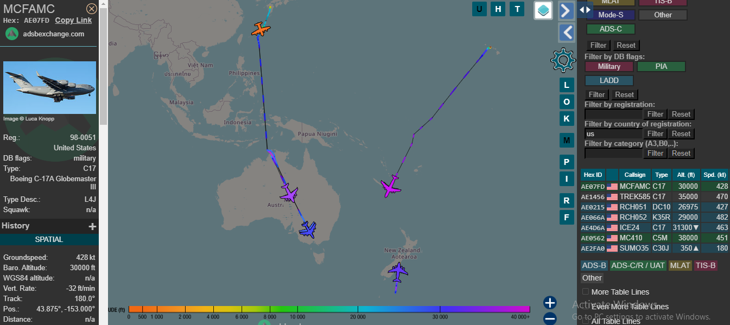Viewport: 730px width, 325px height.
Task: Toggle the K map option
Action: pyautogui.click(x=567, y=118)
